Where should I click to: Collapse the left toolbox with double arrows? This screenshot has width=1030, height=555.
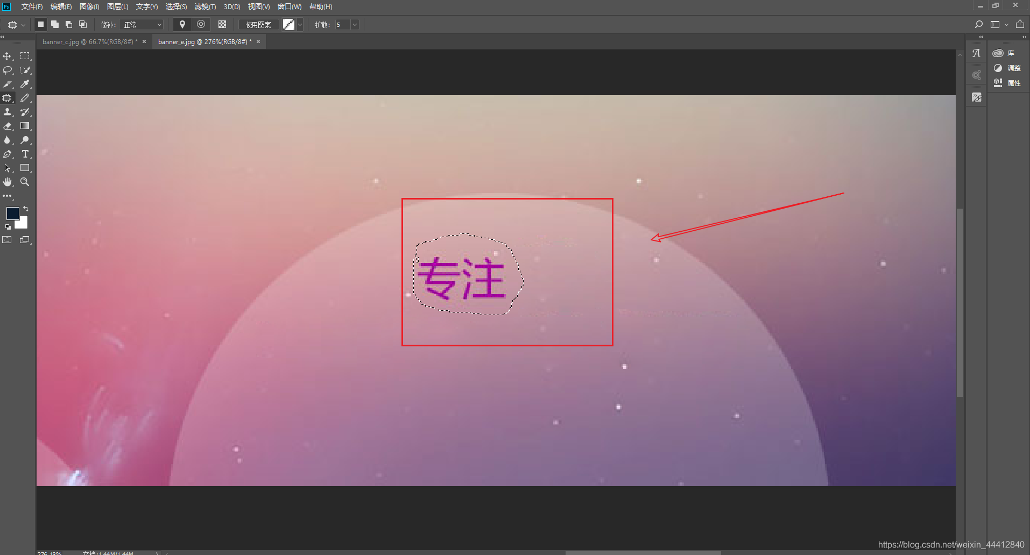pos(3,37)
